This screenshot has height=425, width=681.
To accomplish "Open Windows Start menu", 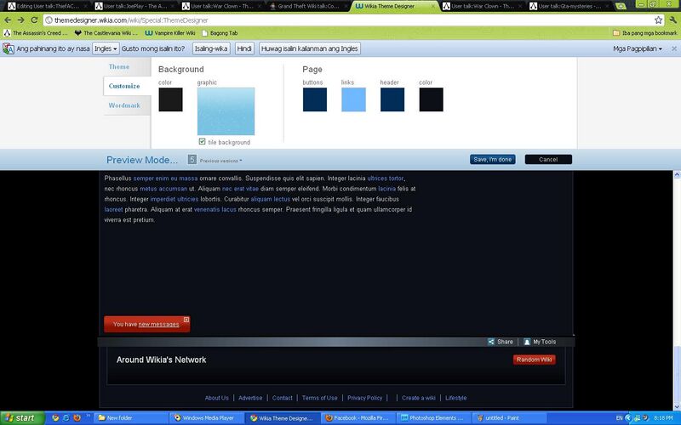I will pyautogui.click(x=22, y=418).
